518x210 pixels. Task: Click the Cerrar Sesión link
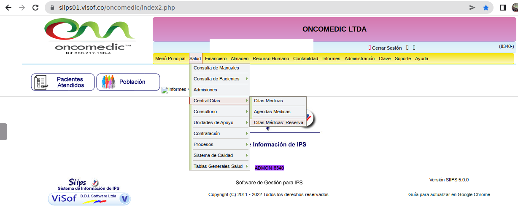click(386, 48)
